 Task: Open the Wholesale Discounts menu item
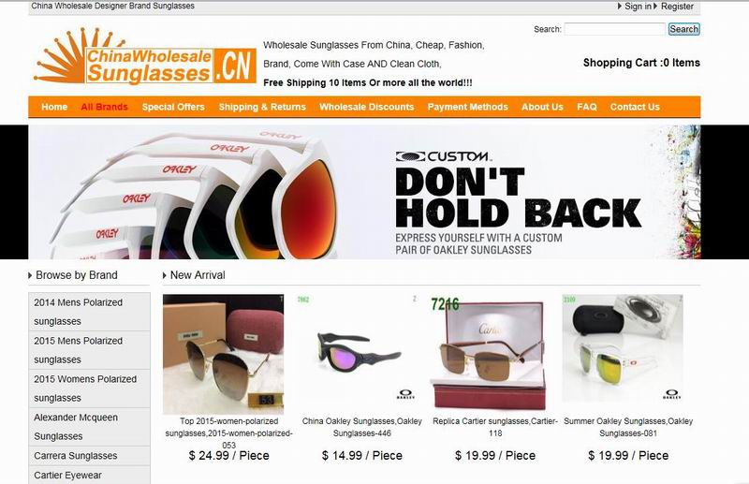coord(367,107)
